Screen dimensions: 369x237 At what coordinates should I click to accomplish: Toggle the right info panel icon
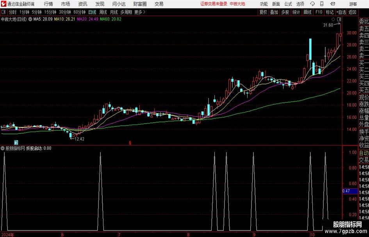pyautogui.click(x=339, y=19)
